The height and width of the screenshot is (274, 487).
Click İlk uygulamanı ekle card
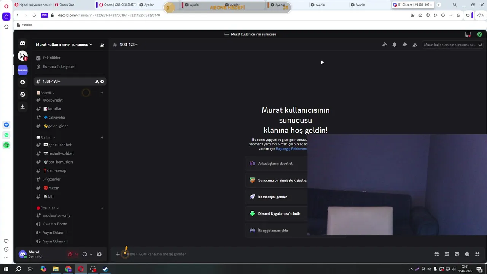click(x=277, y=231)
